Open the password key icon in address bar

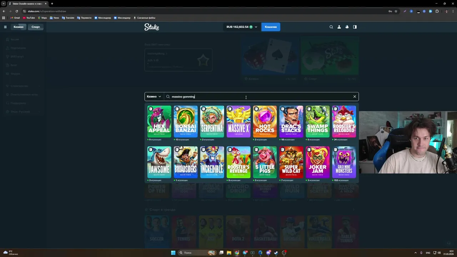point(390,11)
